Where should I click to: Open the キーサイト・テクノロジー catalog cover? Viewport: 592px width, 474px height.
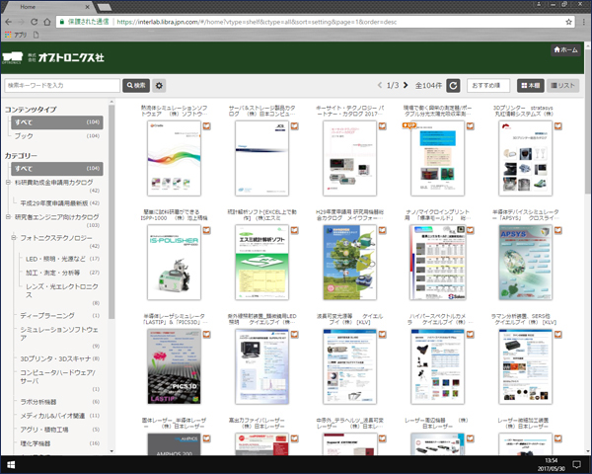click(x=349, y=158)
